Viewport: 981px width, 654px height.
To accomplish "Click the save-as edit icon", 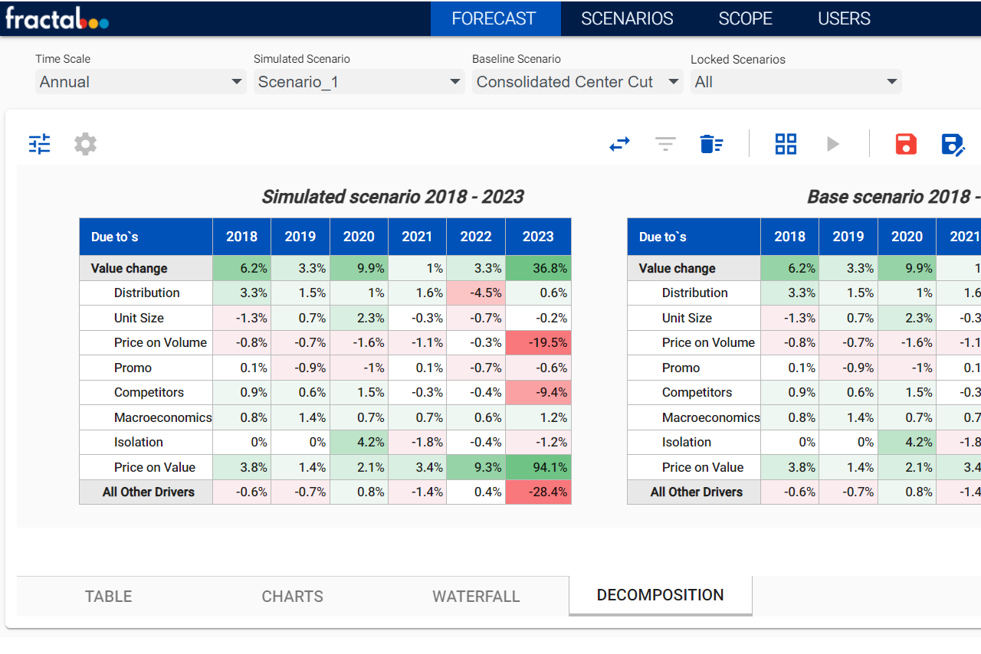I will tap(953, 143).
